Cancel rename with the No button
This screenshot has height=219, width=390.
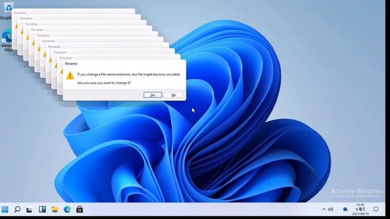point(174,95)
